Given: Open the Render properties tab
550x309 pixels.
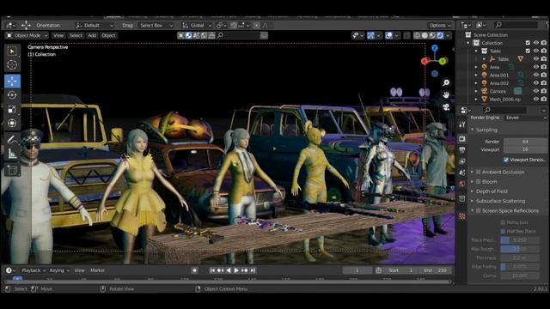Looking at the screenshot, I should pos(462,139).
